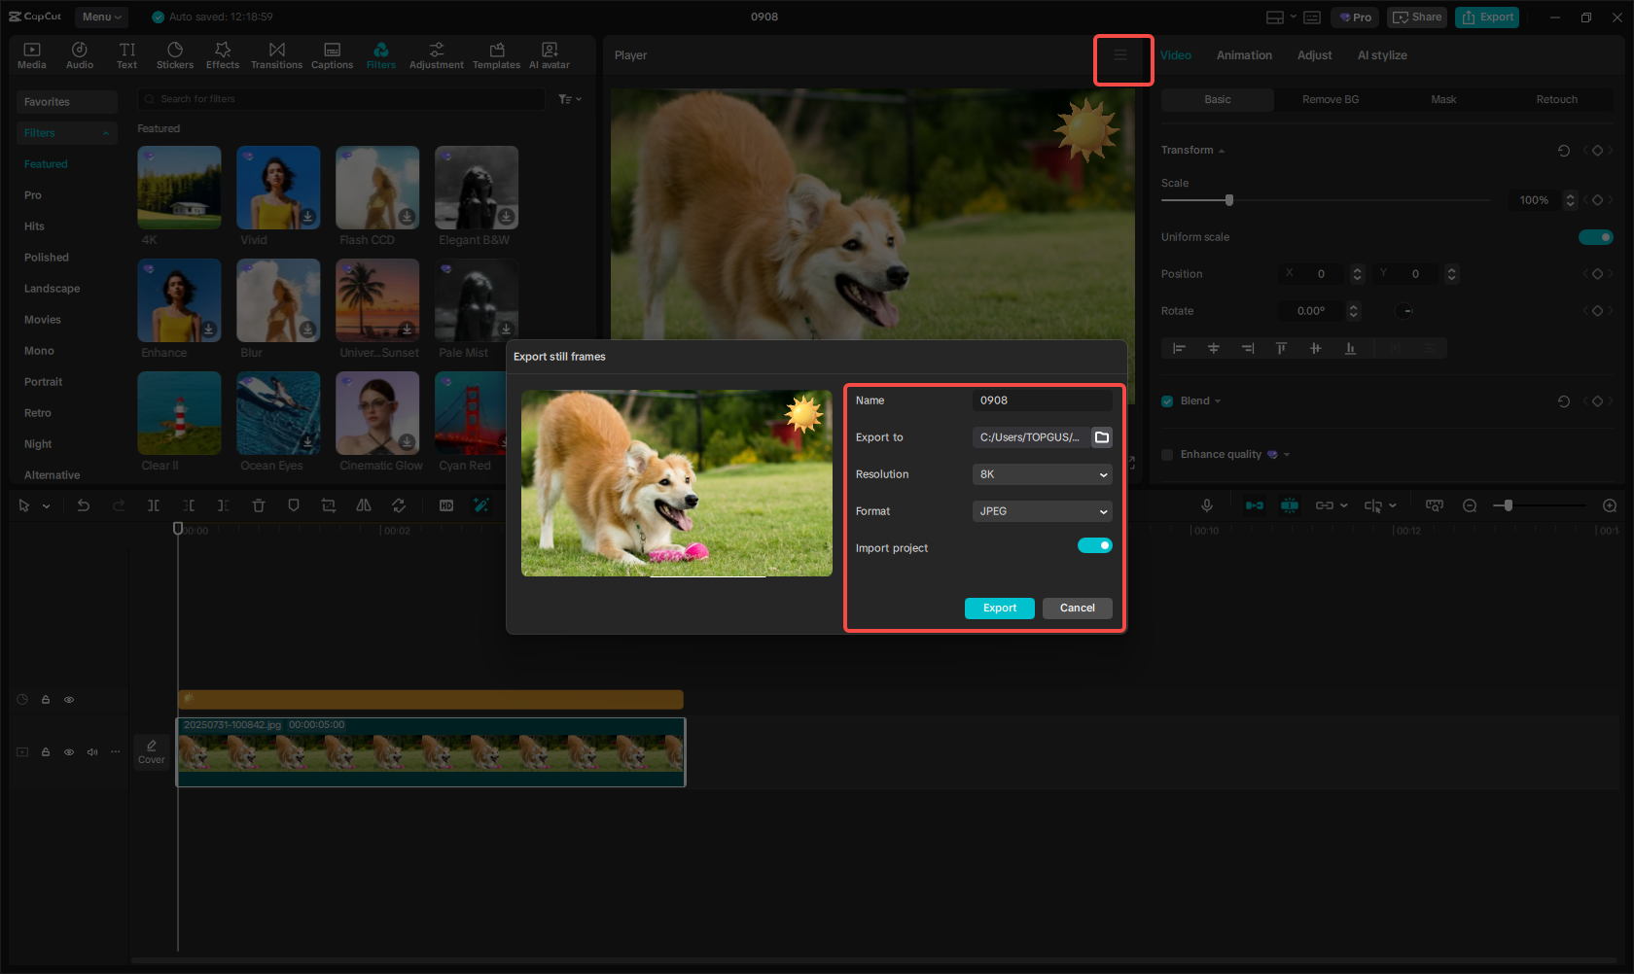
Task: Activate the magnetic timeline snapping icon
Action: coord(1290,505)
